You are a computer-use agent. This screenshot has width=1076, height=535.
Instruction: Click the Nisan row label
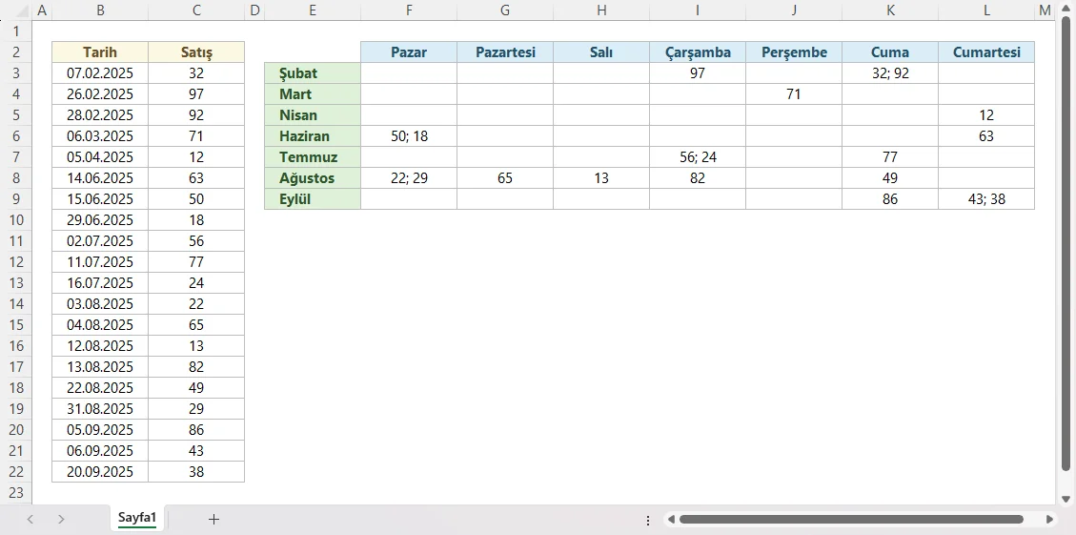313,115
